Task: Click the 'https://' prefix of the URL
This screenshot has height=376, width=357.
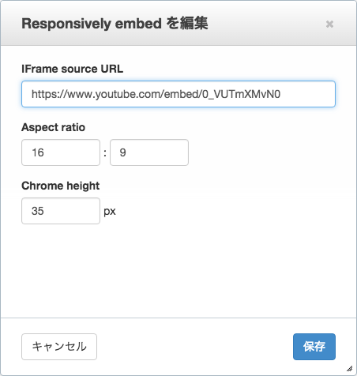Action: [x=49, y=94]
